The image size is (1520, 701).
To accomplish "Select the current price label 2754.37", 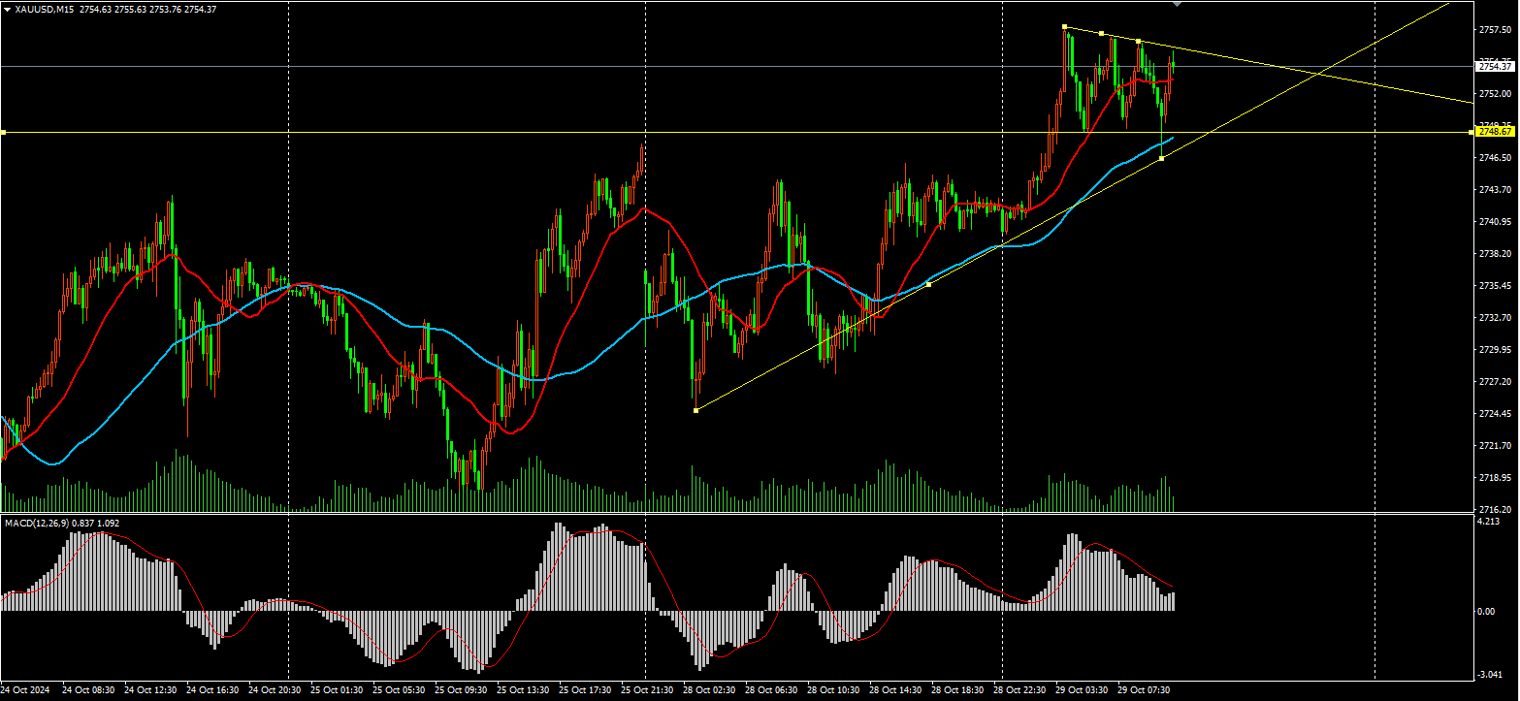I will pos(1495,66).
